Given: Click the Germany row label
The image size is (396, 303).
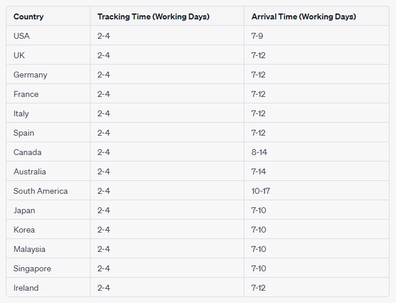Looking at the screenshot, I should coord(31,75).
